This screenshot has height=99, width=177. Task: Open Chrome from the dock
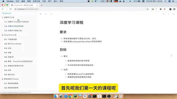(x=71, y=96)
